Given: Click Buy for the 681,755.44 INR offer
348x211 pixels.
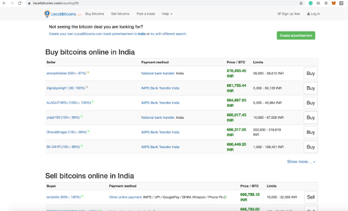Looking at the screenshot, I should click(x=311, y=88).
